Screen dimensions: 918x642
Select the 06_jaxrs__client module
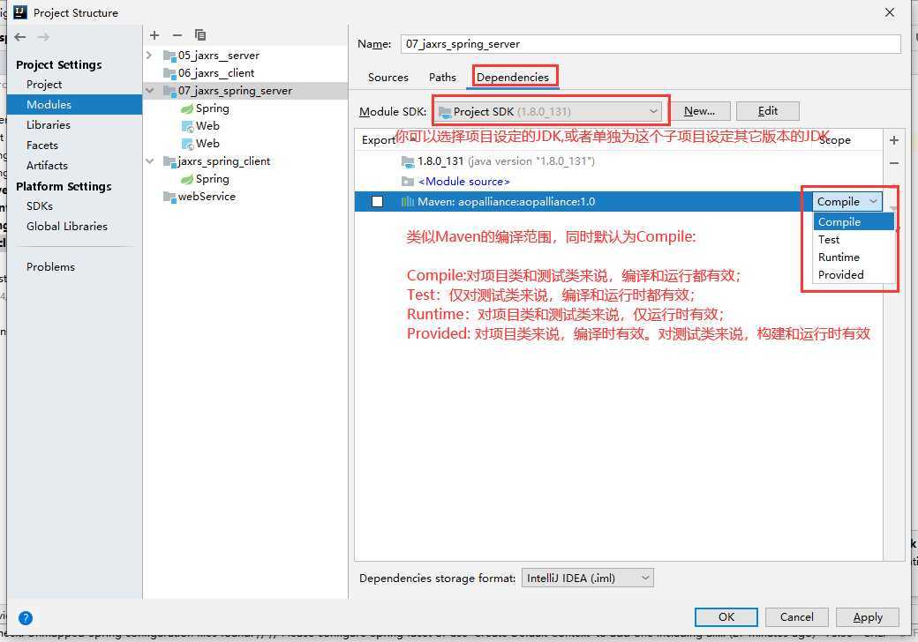(216, 73)
